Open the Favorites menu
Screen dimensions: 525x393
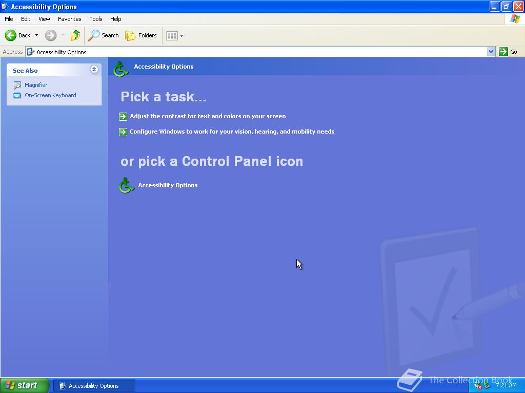(x=69, y=19)
